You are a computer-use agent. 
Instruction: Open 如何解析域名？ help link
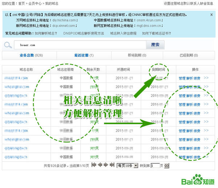pos(46,33)
